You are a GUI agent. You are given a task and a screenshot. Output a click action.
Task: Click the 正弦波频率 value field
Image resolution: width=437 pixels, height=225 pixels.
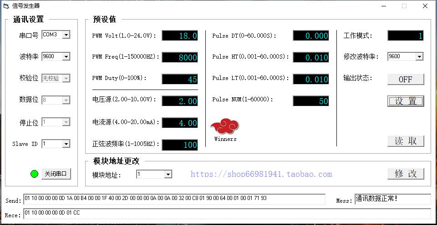pyautogui.click(x=180, y=145)
